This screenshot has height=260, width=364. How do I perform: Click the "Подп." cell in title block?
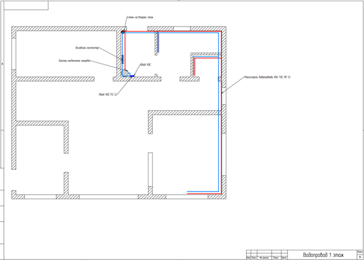click(x=276, y=258)
